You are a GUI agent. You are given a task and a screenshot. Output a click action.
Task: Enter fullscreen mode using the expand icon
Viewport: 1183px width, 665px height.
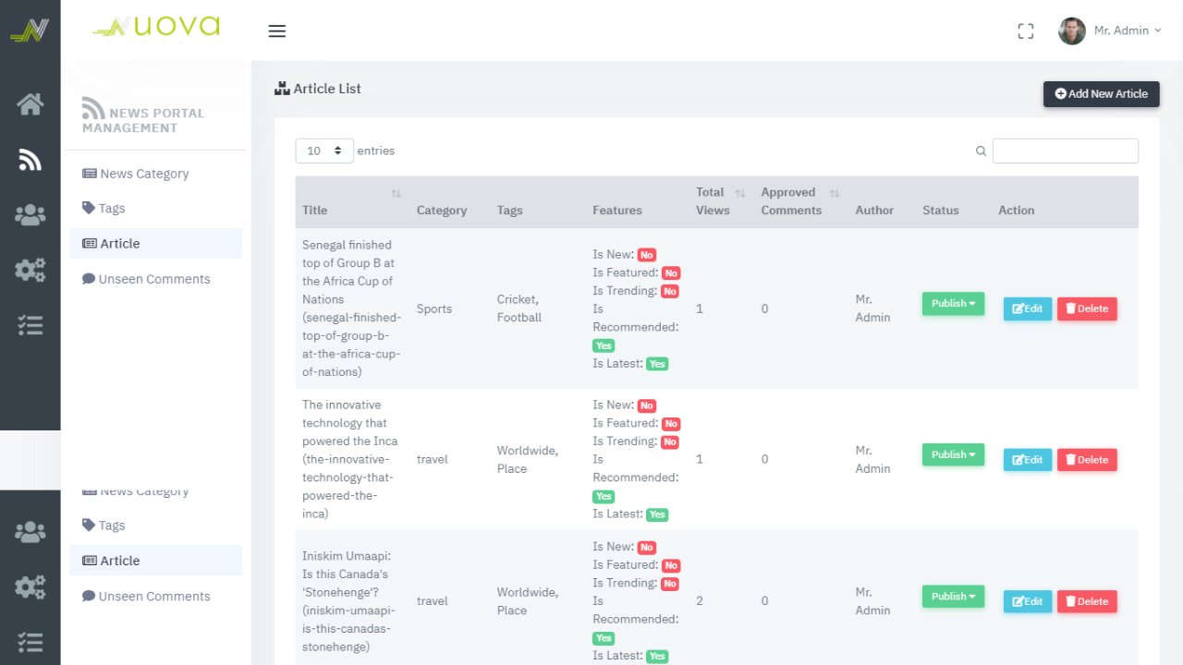pos(1025,31)
